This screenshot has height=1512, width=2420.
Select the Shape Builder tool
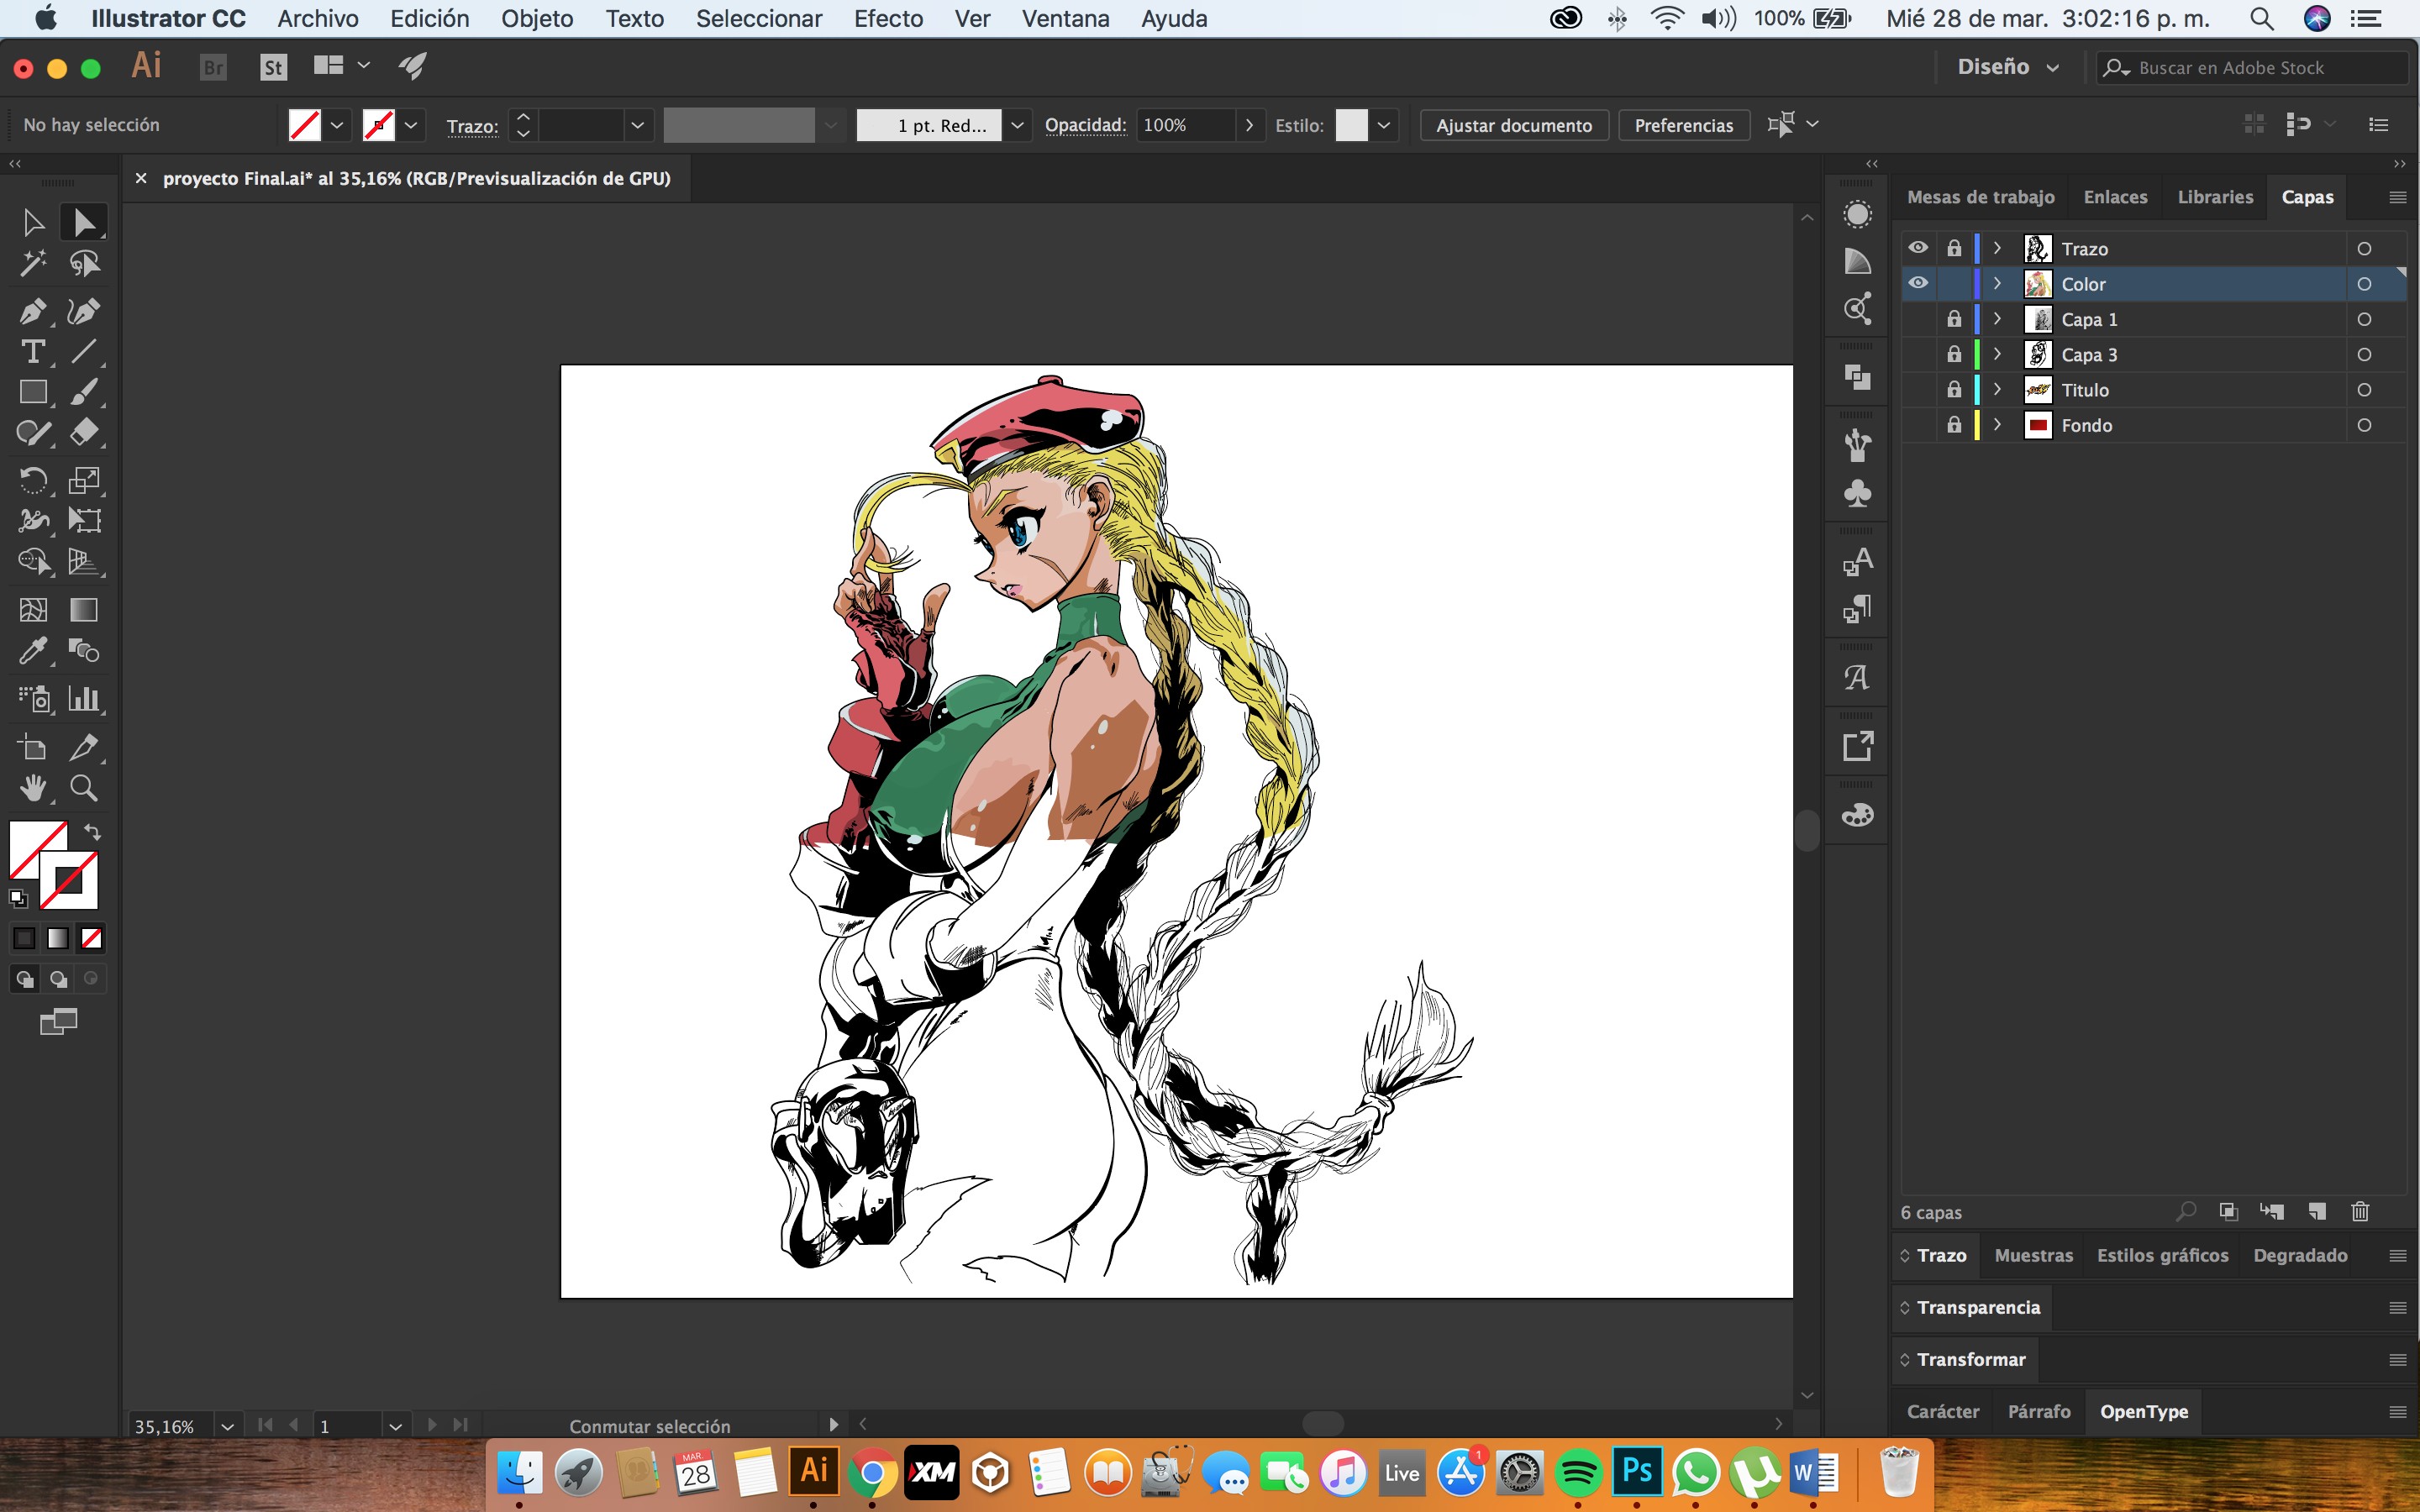[x=32, y=561]
